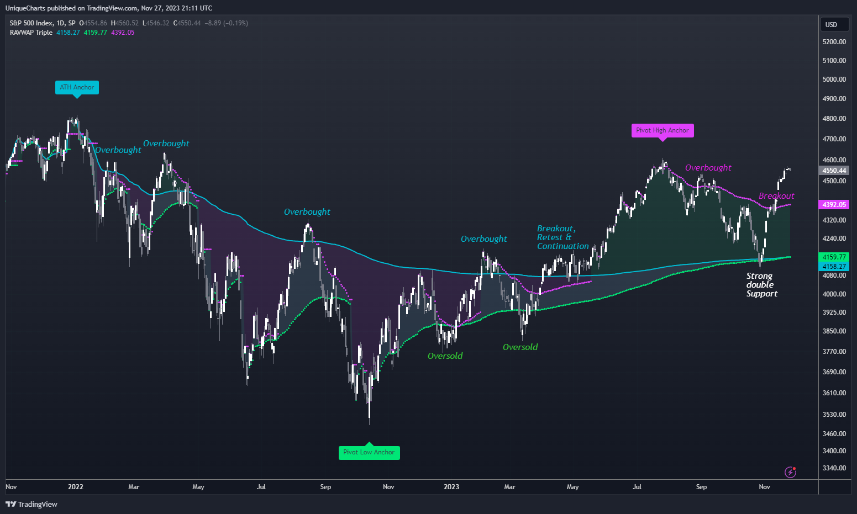The height and width of the screenshot is (514, 857).
Task: Click the 4158.27 indicator value in legend
Action: point(68,33)
